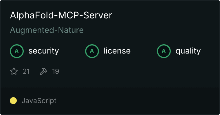Viewport: 220px width, 115px height.
Task: Click the license grade A badge
Action: [x=92, y=51]
